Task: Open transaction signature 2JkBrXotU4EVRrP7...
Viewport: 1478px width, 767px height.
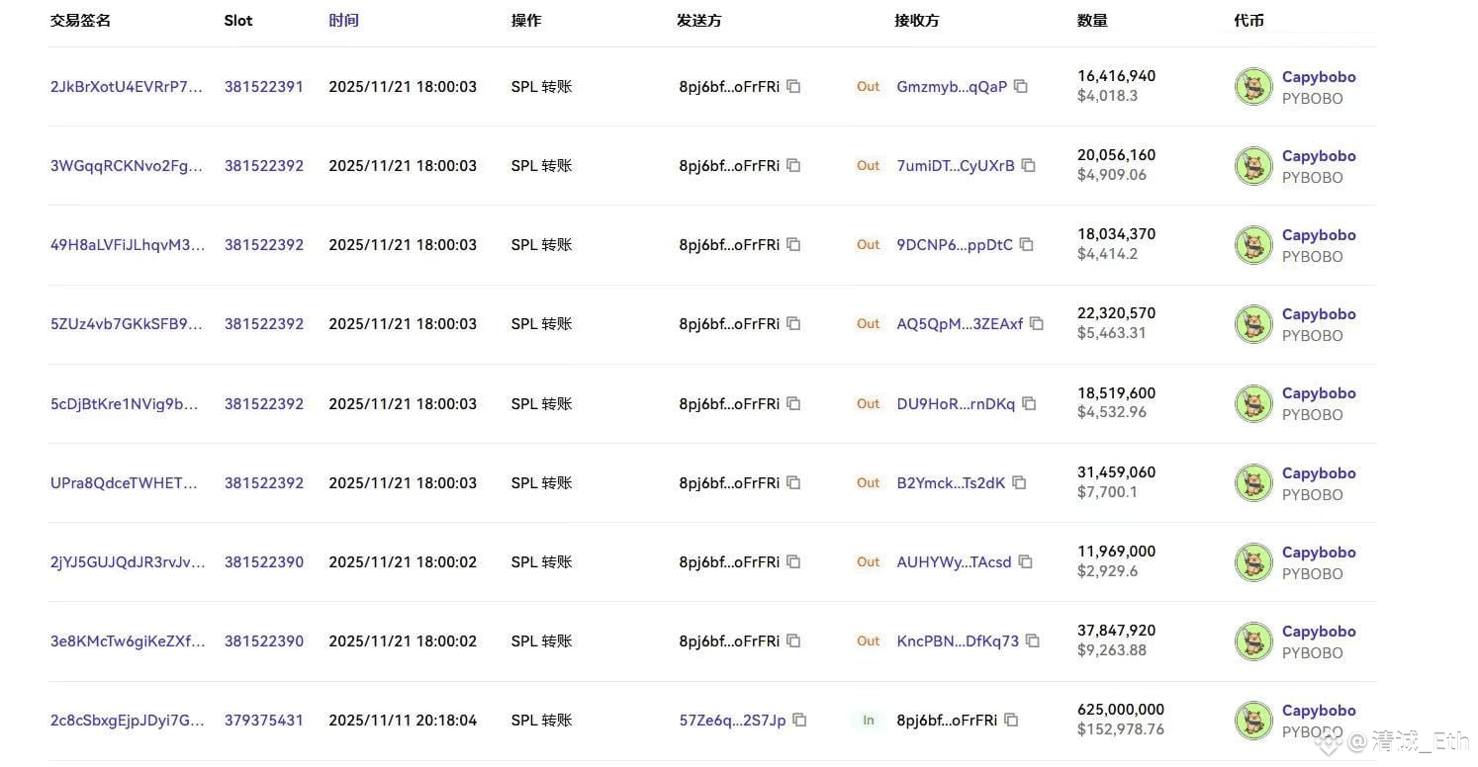Action: coord(127,86)
